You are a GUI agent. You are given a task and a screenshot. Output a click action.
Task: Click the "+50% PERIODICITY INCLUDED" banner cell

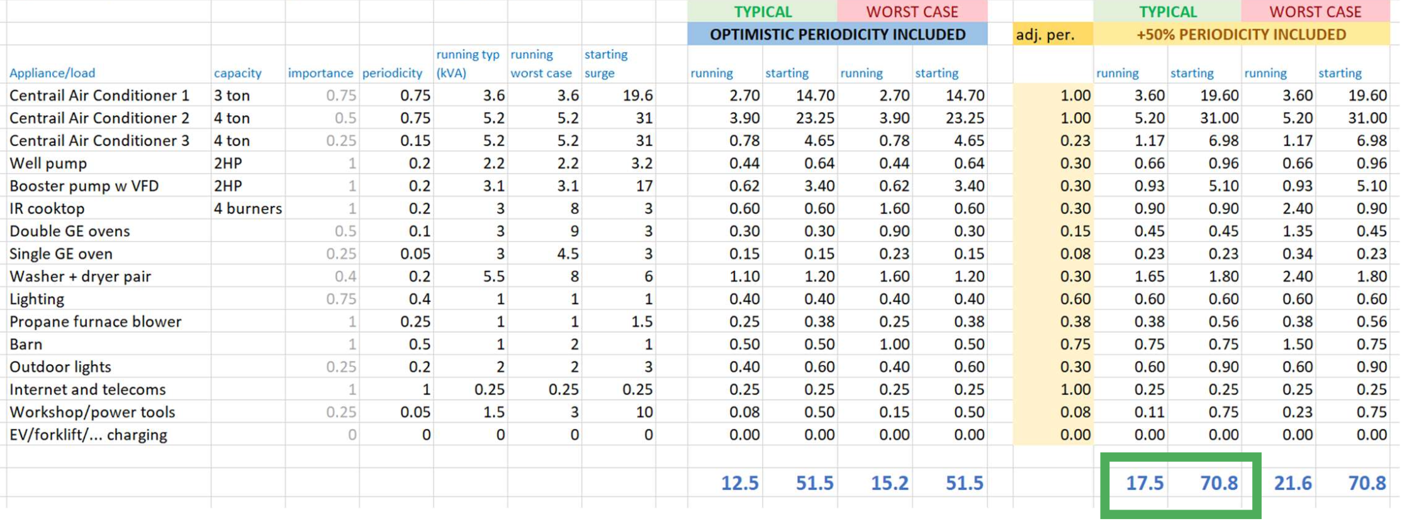click(1242, 34)
